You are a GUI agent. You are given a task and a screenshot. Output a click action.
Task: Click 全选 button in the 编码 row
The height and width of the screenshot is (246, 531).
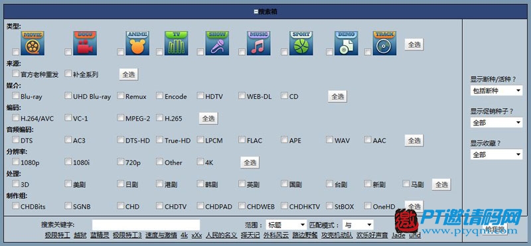208,119
